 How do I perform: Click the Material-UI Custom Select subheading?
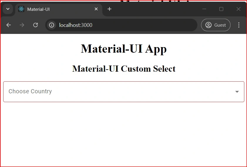point(124,69)
